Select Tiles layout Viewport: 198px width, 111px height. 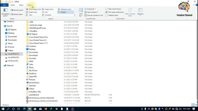pos(29,15)
